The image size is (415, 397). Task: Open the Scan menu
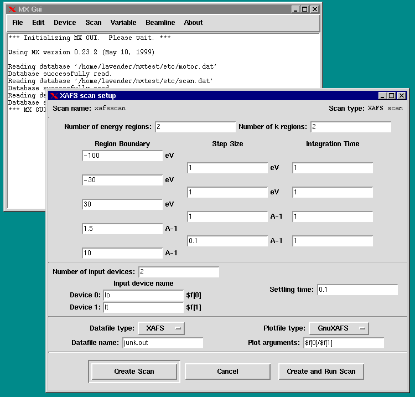[94, 23]
